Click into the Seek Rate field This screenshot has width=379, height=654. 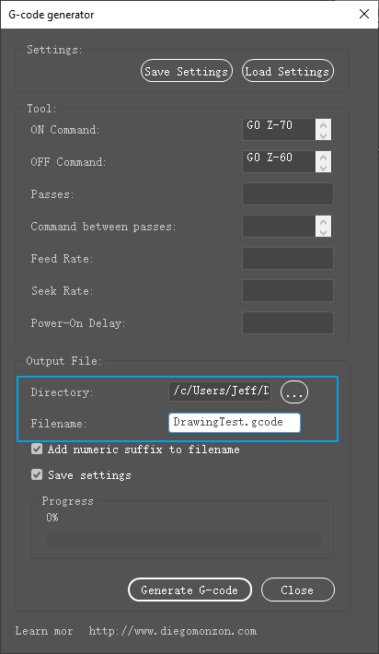288,290
